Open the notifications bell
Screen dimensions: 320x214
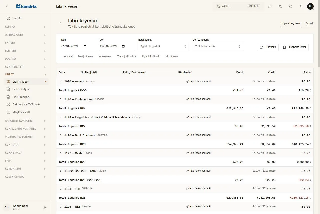coord(301,6)
